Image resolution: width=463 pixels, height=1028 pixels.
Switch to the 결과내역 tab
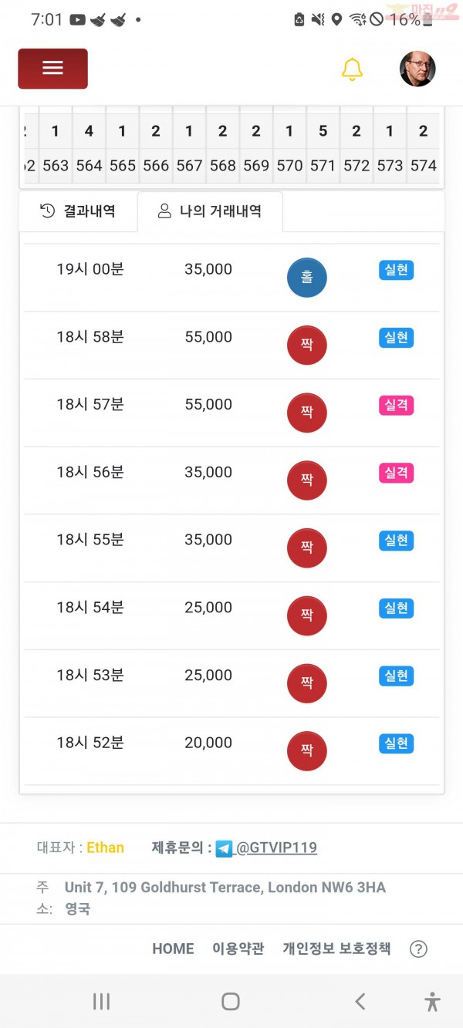click(x=78, y=211)
